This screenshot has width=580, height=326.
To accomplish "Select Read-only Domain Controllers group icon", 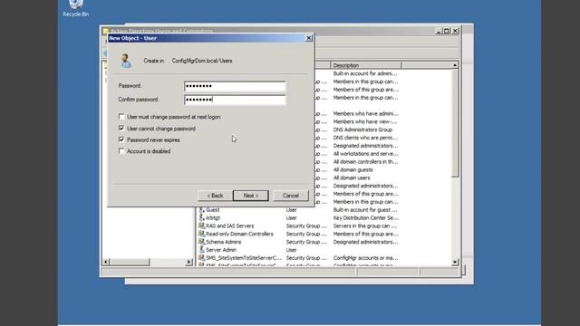I will [201, 234].
